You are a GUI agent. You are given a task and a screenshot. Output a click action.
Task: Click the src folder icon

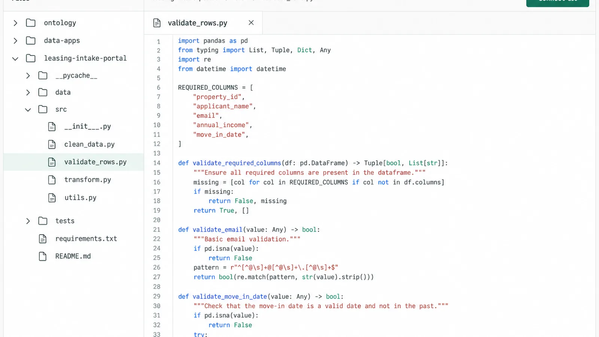tap(43, 109)
